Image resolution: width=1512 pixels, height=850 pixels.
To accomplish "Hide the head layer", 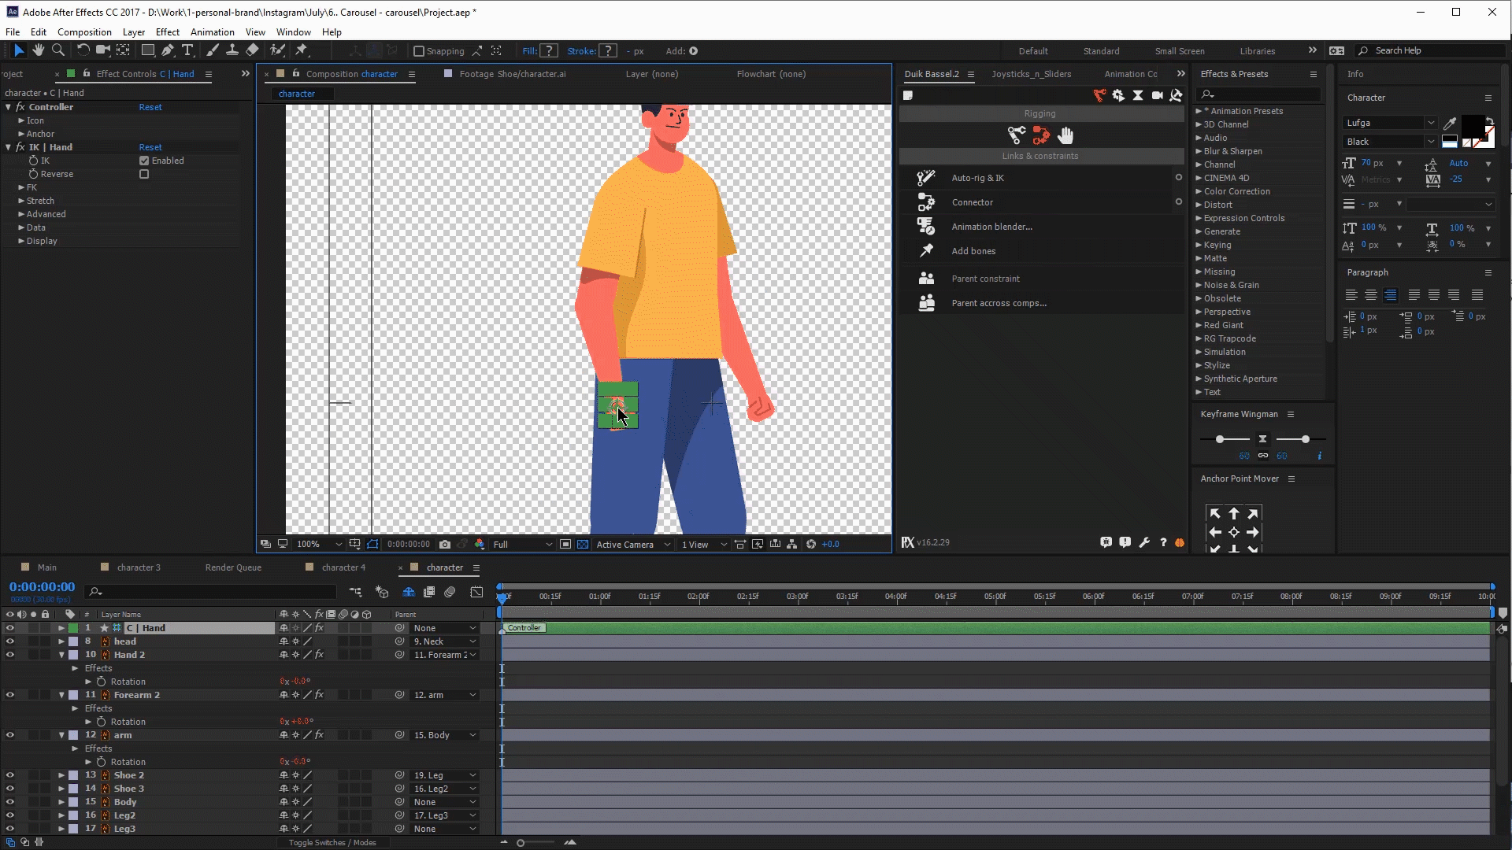I will (x=9, y=641).
